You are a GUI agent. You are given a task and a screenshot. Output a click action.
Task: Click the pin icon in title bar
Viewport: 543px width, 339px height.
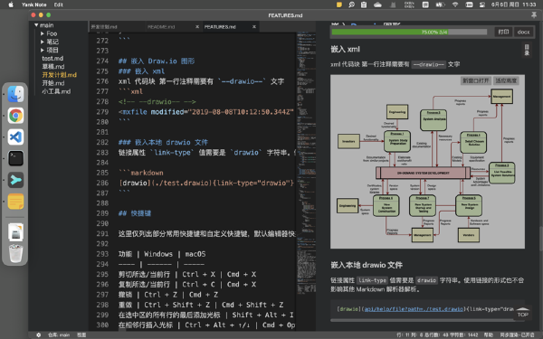tap(534, 14)
